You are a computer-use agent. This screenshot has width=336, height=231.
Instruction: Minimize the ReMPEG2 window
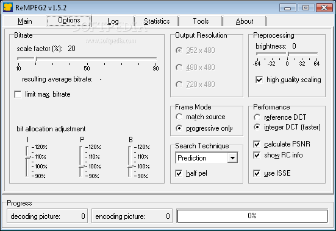288,8
